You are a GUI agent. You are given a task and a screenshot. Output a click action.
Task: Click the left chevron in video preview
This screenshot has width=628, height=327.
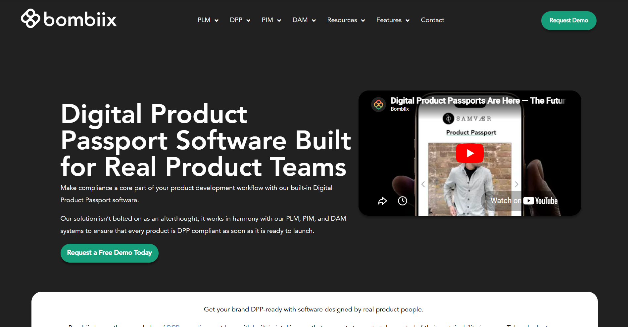tap(423, 184)
